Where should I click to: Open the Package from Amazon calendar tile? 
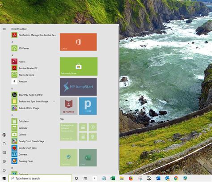click(68, 132)
